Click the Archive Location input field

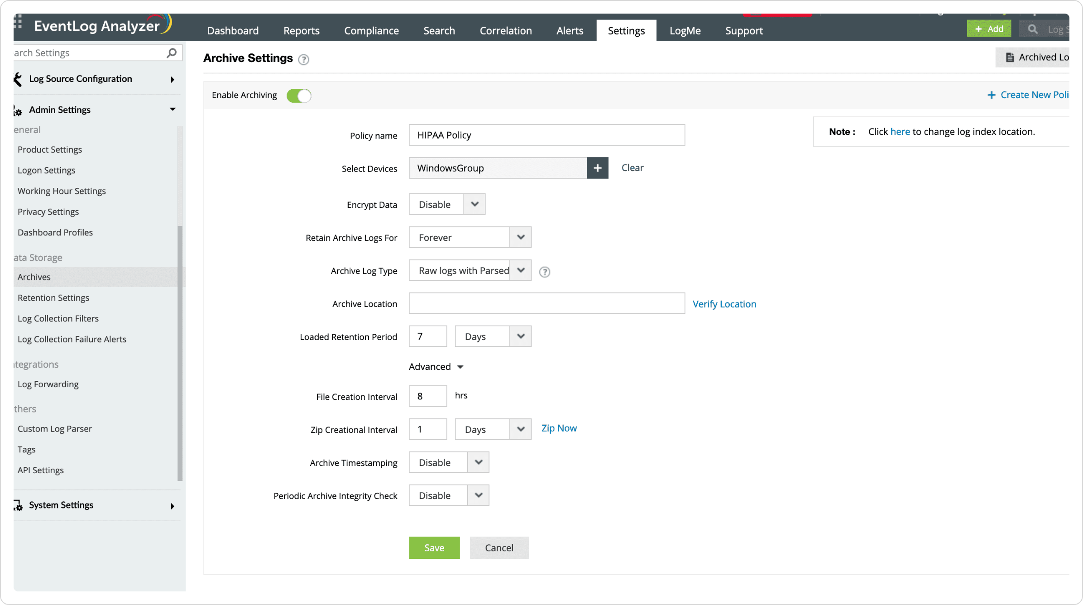546,303
